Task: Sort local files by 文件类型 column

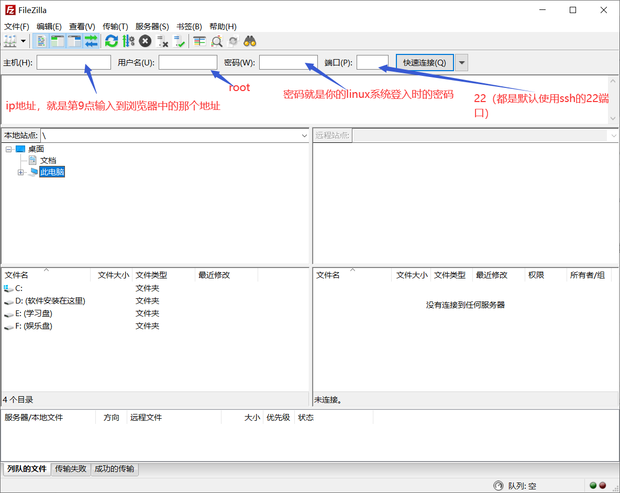Action: click(164, 275)
